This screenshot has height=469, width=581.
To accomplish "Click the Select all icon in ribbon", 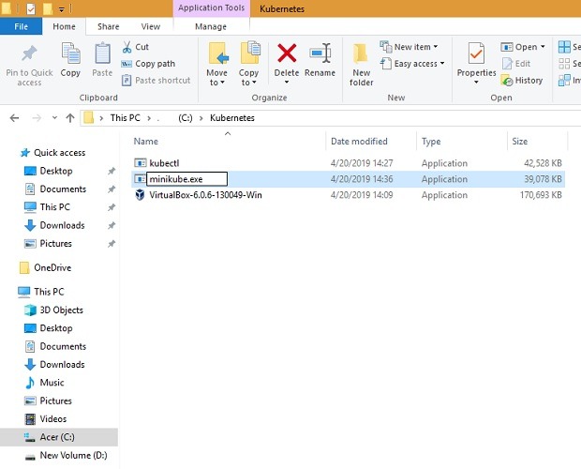I will pyautogui.click(x=564, y=47).
